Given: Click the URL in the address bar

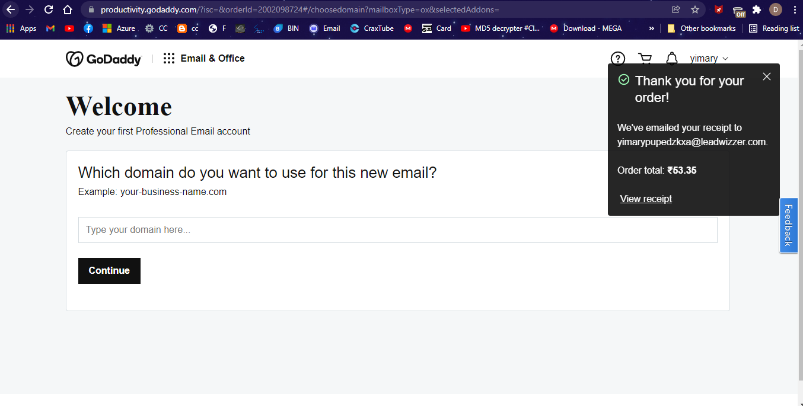Looking at the screenshot, I should (x=299, y=9).
